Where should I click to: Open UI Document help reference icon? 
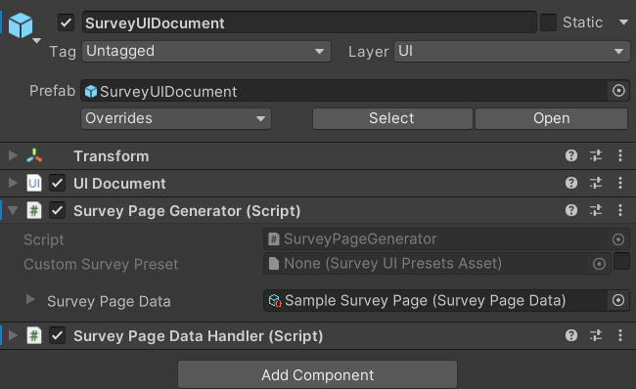coord(571,183)
